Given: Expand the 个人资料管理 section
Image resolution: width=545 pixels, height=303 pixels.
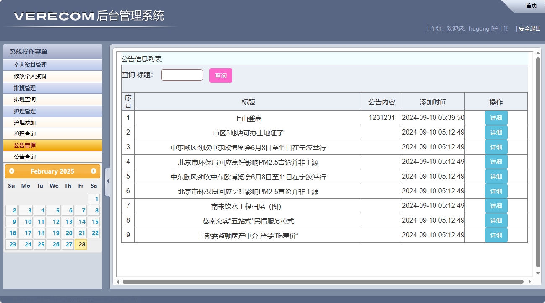Looking at the screenshot, I should (52, 65).
